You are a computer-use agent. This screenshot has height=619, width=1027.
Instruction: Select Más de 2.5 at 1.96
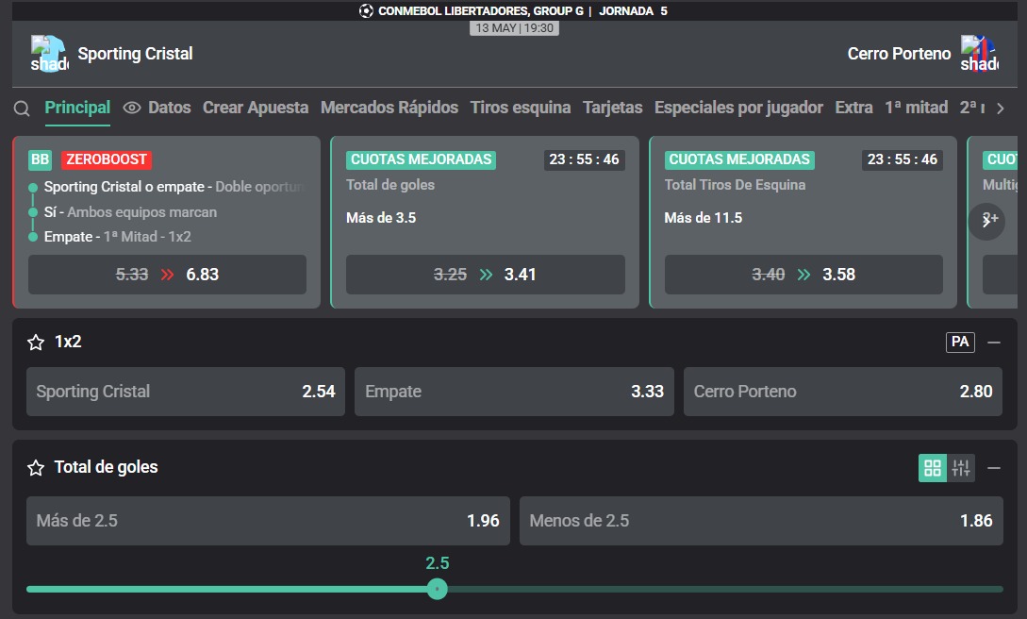pyautogui.click(x=268, y=521)
